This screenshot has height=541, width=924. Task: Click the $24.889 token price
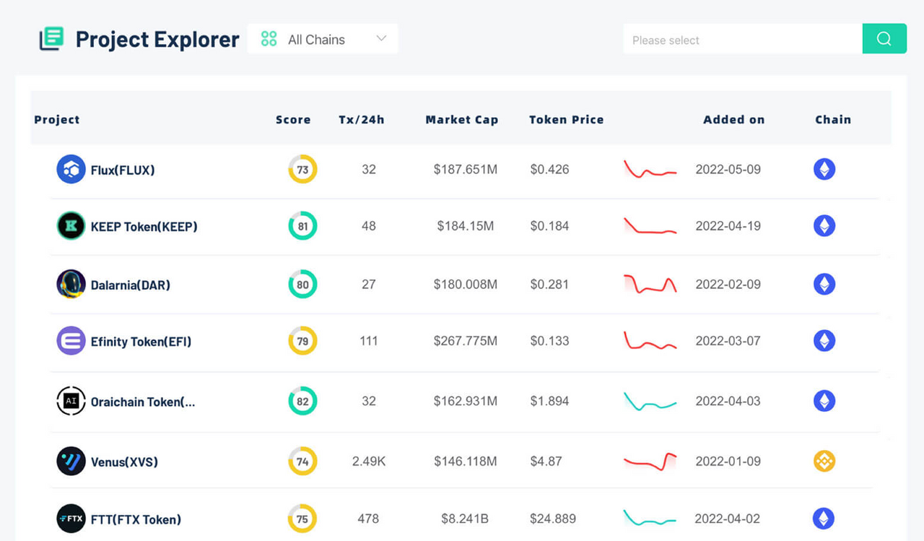(553, 519)
